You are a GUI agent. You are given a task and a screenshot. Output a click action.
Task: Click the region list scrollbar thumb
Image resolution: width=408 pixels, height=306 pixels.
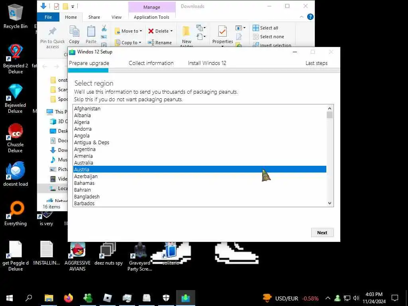330,115
